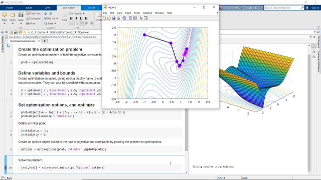
Task: Switch to the PLOTS ribbon tab
Action: [29, 8]
